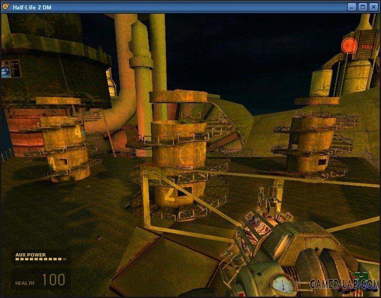Aim at the circular crosshair reticle
Viewport: 381px width, 298px height.
(190, 154)
